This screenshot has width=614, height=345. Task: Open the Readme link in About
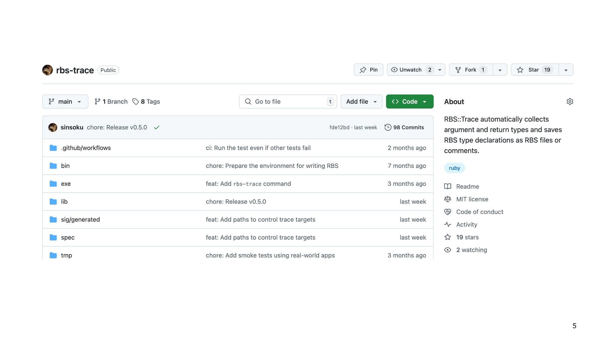tap(467, 187)
